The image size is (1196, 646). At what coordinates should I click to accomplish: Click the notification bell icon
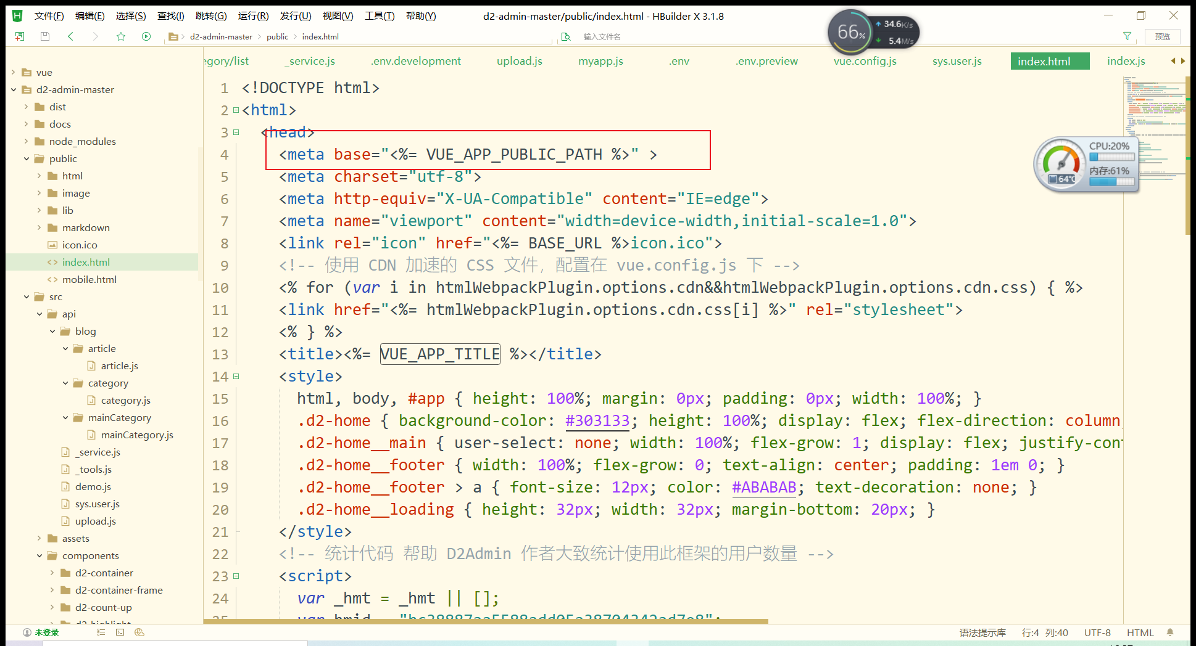1169,632
